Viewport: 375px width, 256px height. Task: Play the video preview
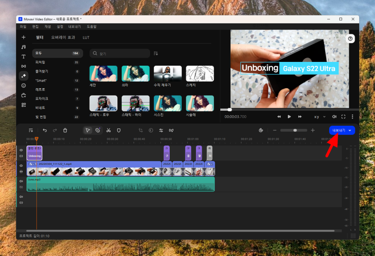coord(289,117)
